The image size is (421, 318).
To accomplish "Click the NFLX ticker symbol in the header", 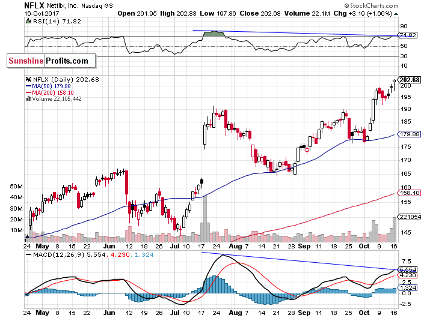I will pyautogui.click(x=34, y=5).
